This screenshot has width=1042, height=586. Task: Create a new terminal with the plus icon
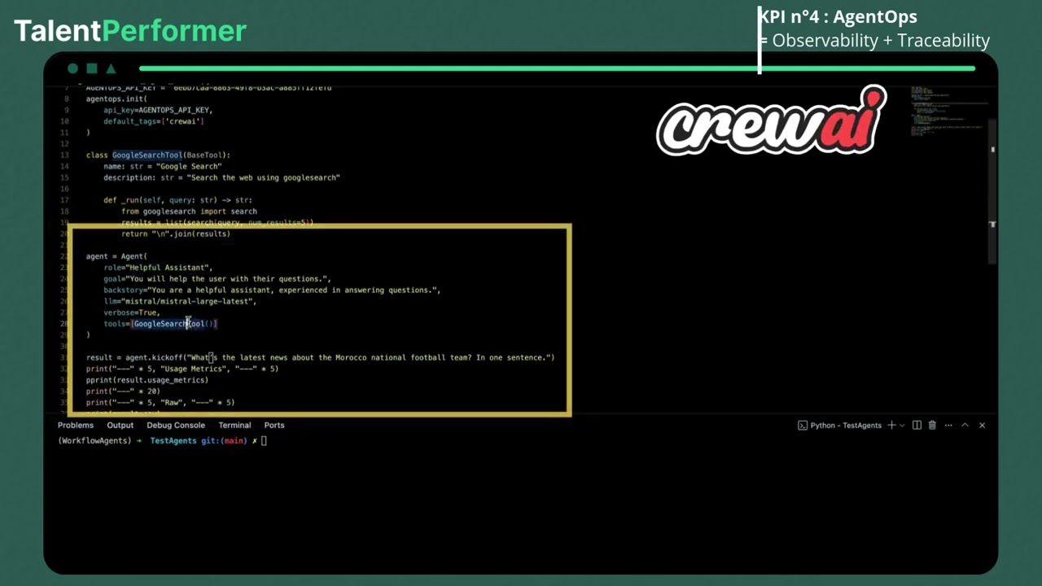click(x=891, y=425)
